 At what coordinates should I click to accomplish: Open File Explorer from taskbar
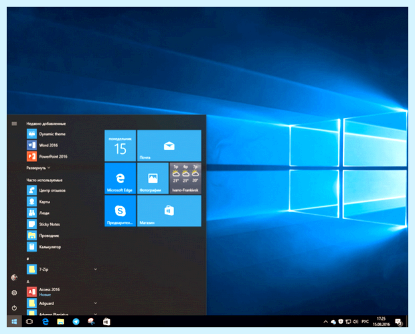point(61,321)
